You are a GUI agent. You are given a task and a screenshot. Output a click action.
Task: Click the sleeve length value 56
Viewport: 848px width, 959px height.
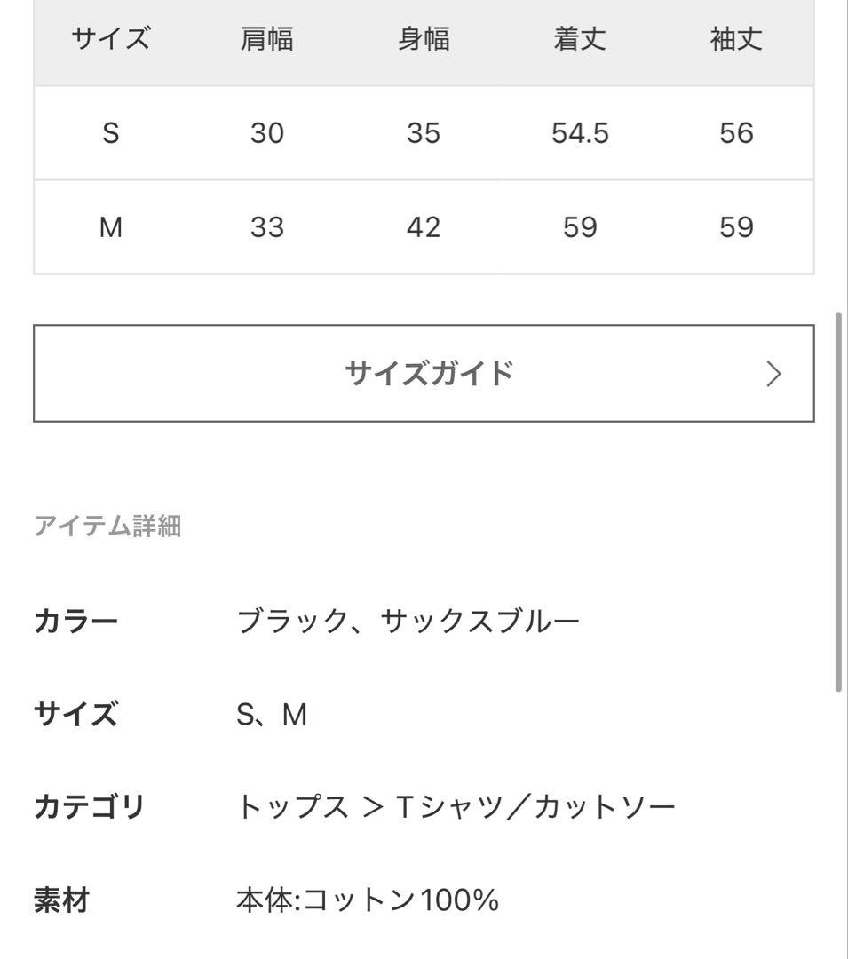736,133
